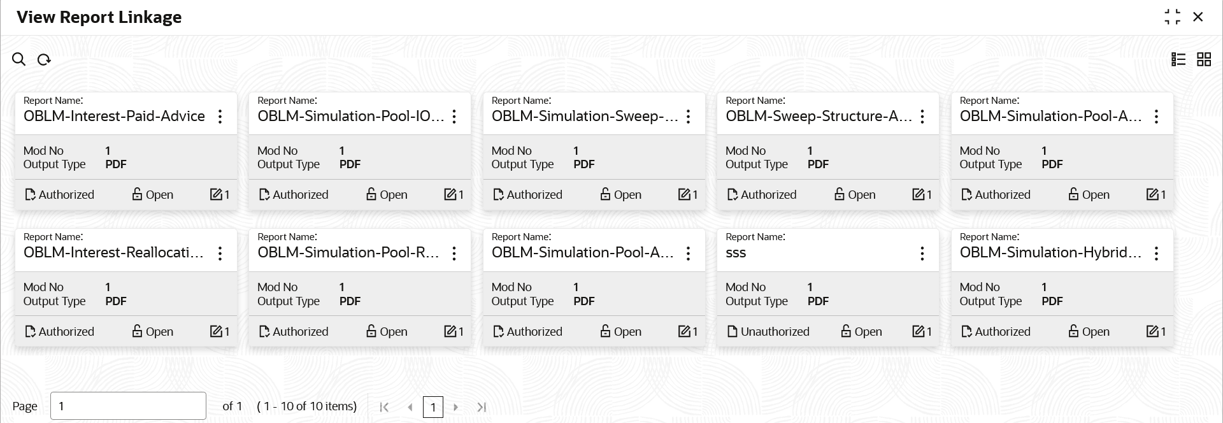Click the refresh icon

click(x=44, y=59)
